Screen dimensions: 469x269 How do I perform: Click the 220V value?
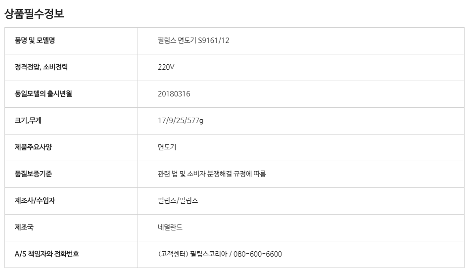click(x=166, y=67)
